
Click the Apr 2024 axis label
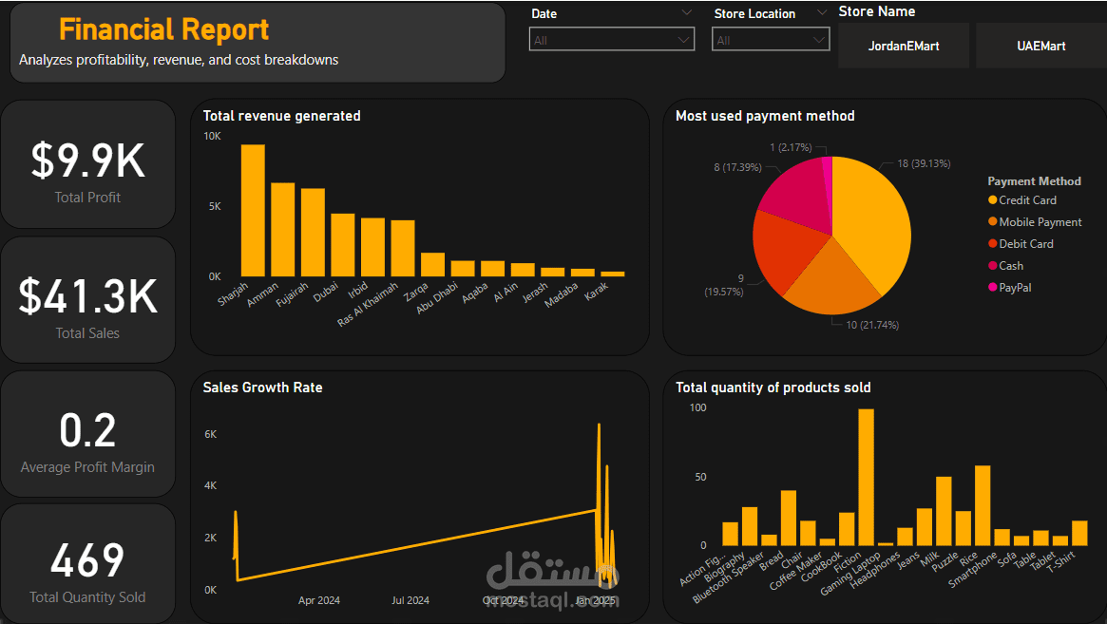[319, 600]
